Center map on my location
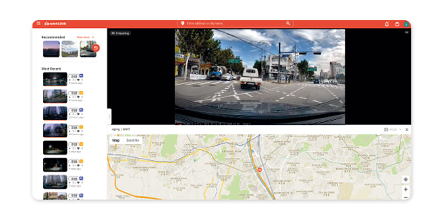Screen dimensions: 444x219 [405, 179]
